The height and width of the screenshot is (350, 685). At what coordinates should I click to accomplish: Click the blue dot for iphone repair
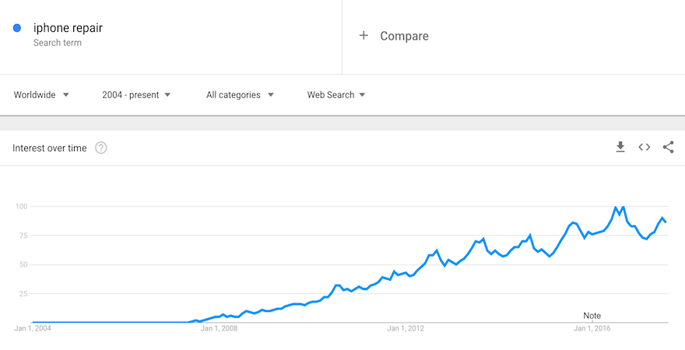click(x=18, y=29)
